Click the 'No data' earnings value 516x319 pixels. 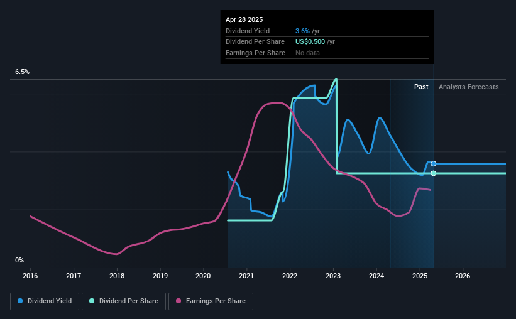pos(307,53)
